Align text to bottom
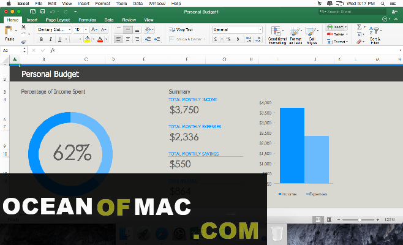The image size is (403, 245). click(x=137, y=29)
